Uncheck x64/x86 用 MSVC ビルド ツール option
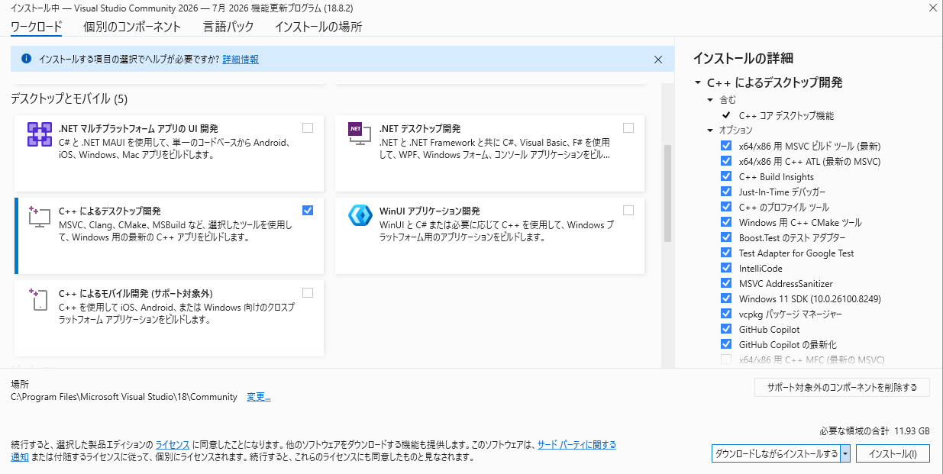The width and height of the screenshot is (943, 474). click(726, 146)
